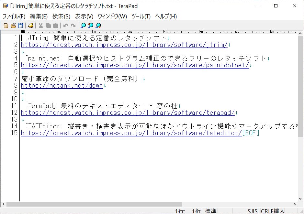Open the ファイル(F) menu
Image resolution: width=304 pixels, height=214 pixels.
pyautogui.click(x=14, y=16)
